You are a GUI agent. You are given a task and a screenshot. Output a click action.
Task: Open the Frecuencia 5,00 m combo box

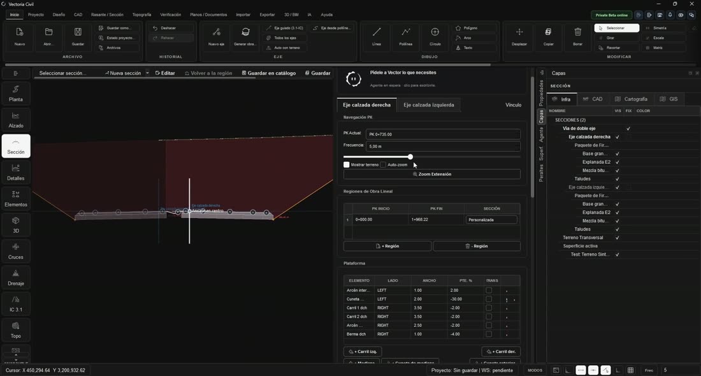pyautogui.click(x=443, y=146)
